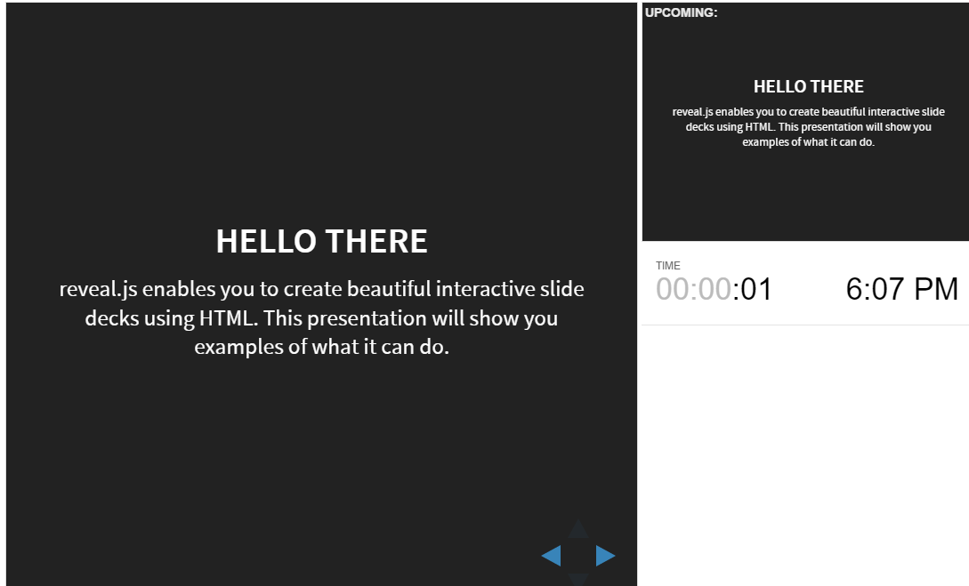
Task: Reset the elapsed time counter
Action: tap(714, 289)
